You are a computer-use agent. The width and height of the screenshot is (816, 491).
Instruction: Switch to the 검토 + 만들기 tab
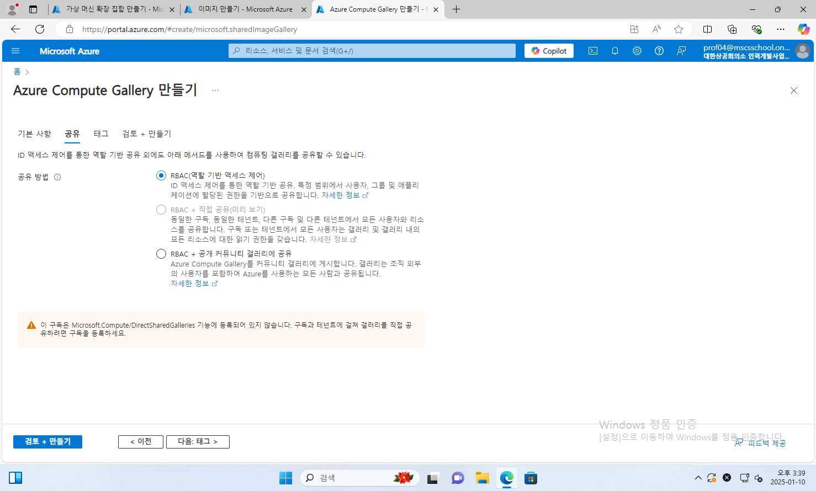tap(147, 134)
